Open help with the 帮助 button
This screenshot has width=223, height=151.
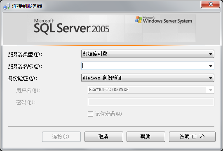146,137
